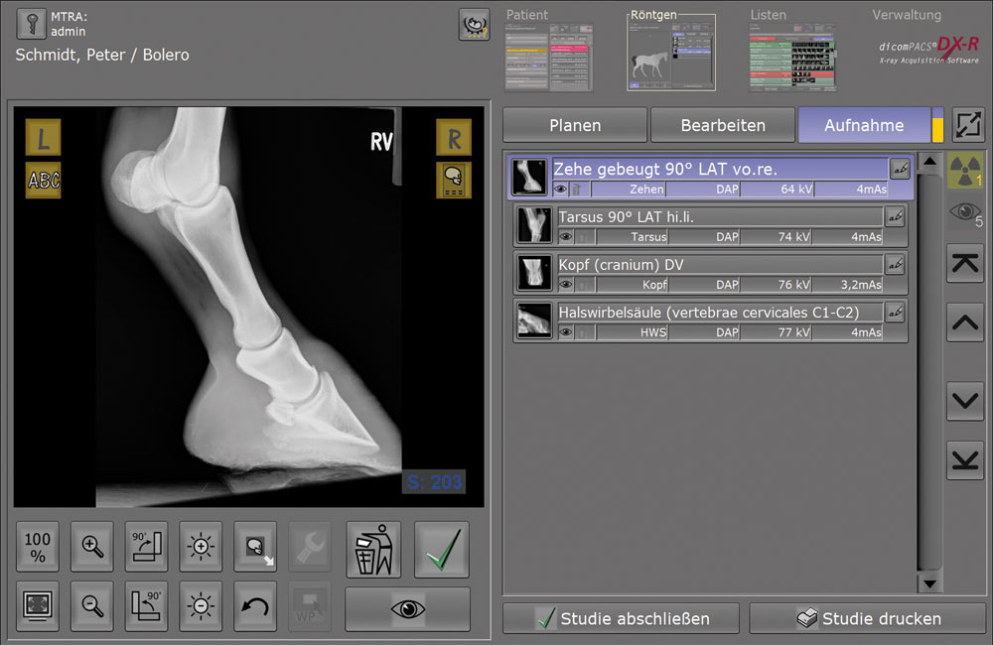
Task: Rotate image 90° clockwise
Action: click(146, 547)
